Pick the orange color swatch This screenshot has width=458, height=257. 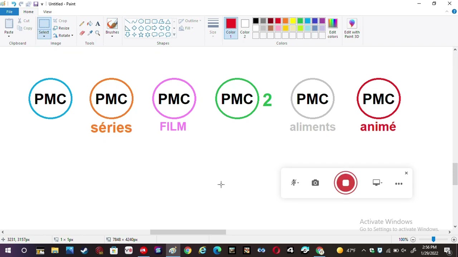click(x=285, y=21)
